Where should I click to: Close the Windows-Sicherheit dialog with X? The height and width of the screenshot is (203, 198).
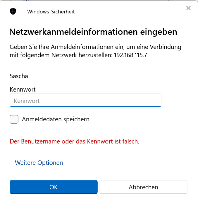point(188,8)
